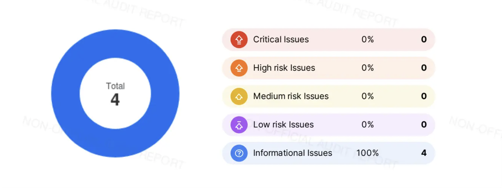Click the High risk Issues 0% value

[367, 68]
